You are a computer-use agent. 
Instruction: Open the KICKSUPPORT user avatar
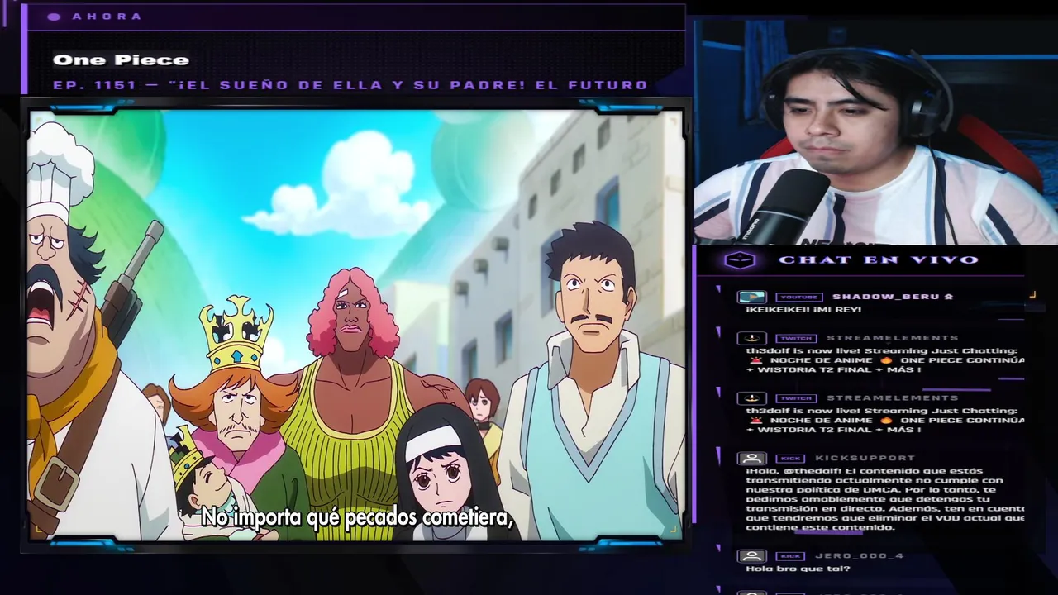pos(751,459)
